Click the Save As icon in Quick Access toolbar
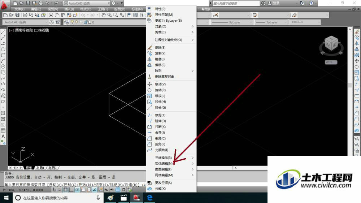The image size is (361, 203). tap(34, 3)
